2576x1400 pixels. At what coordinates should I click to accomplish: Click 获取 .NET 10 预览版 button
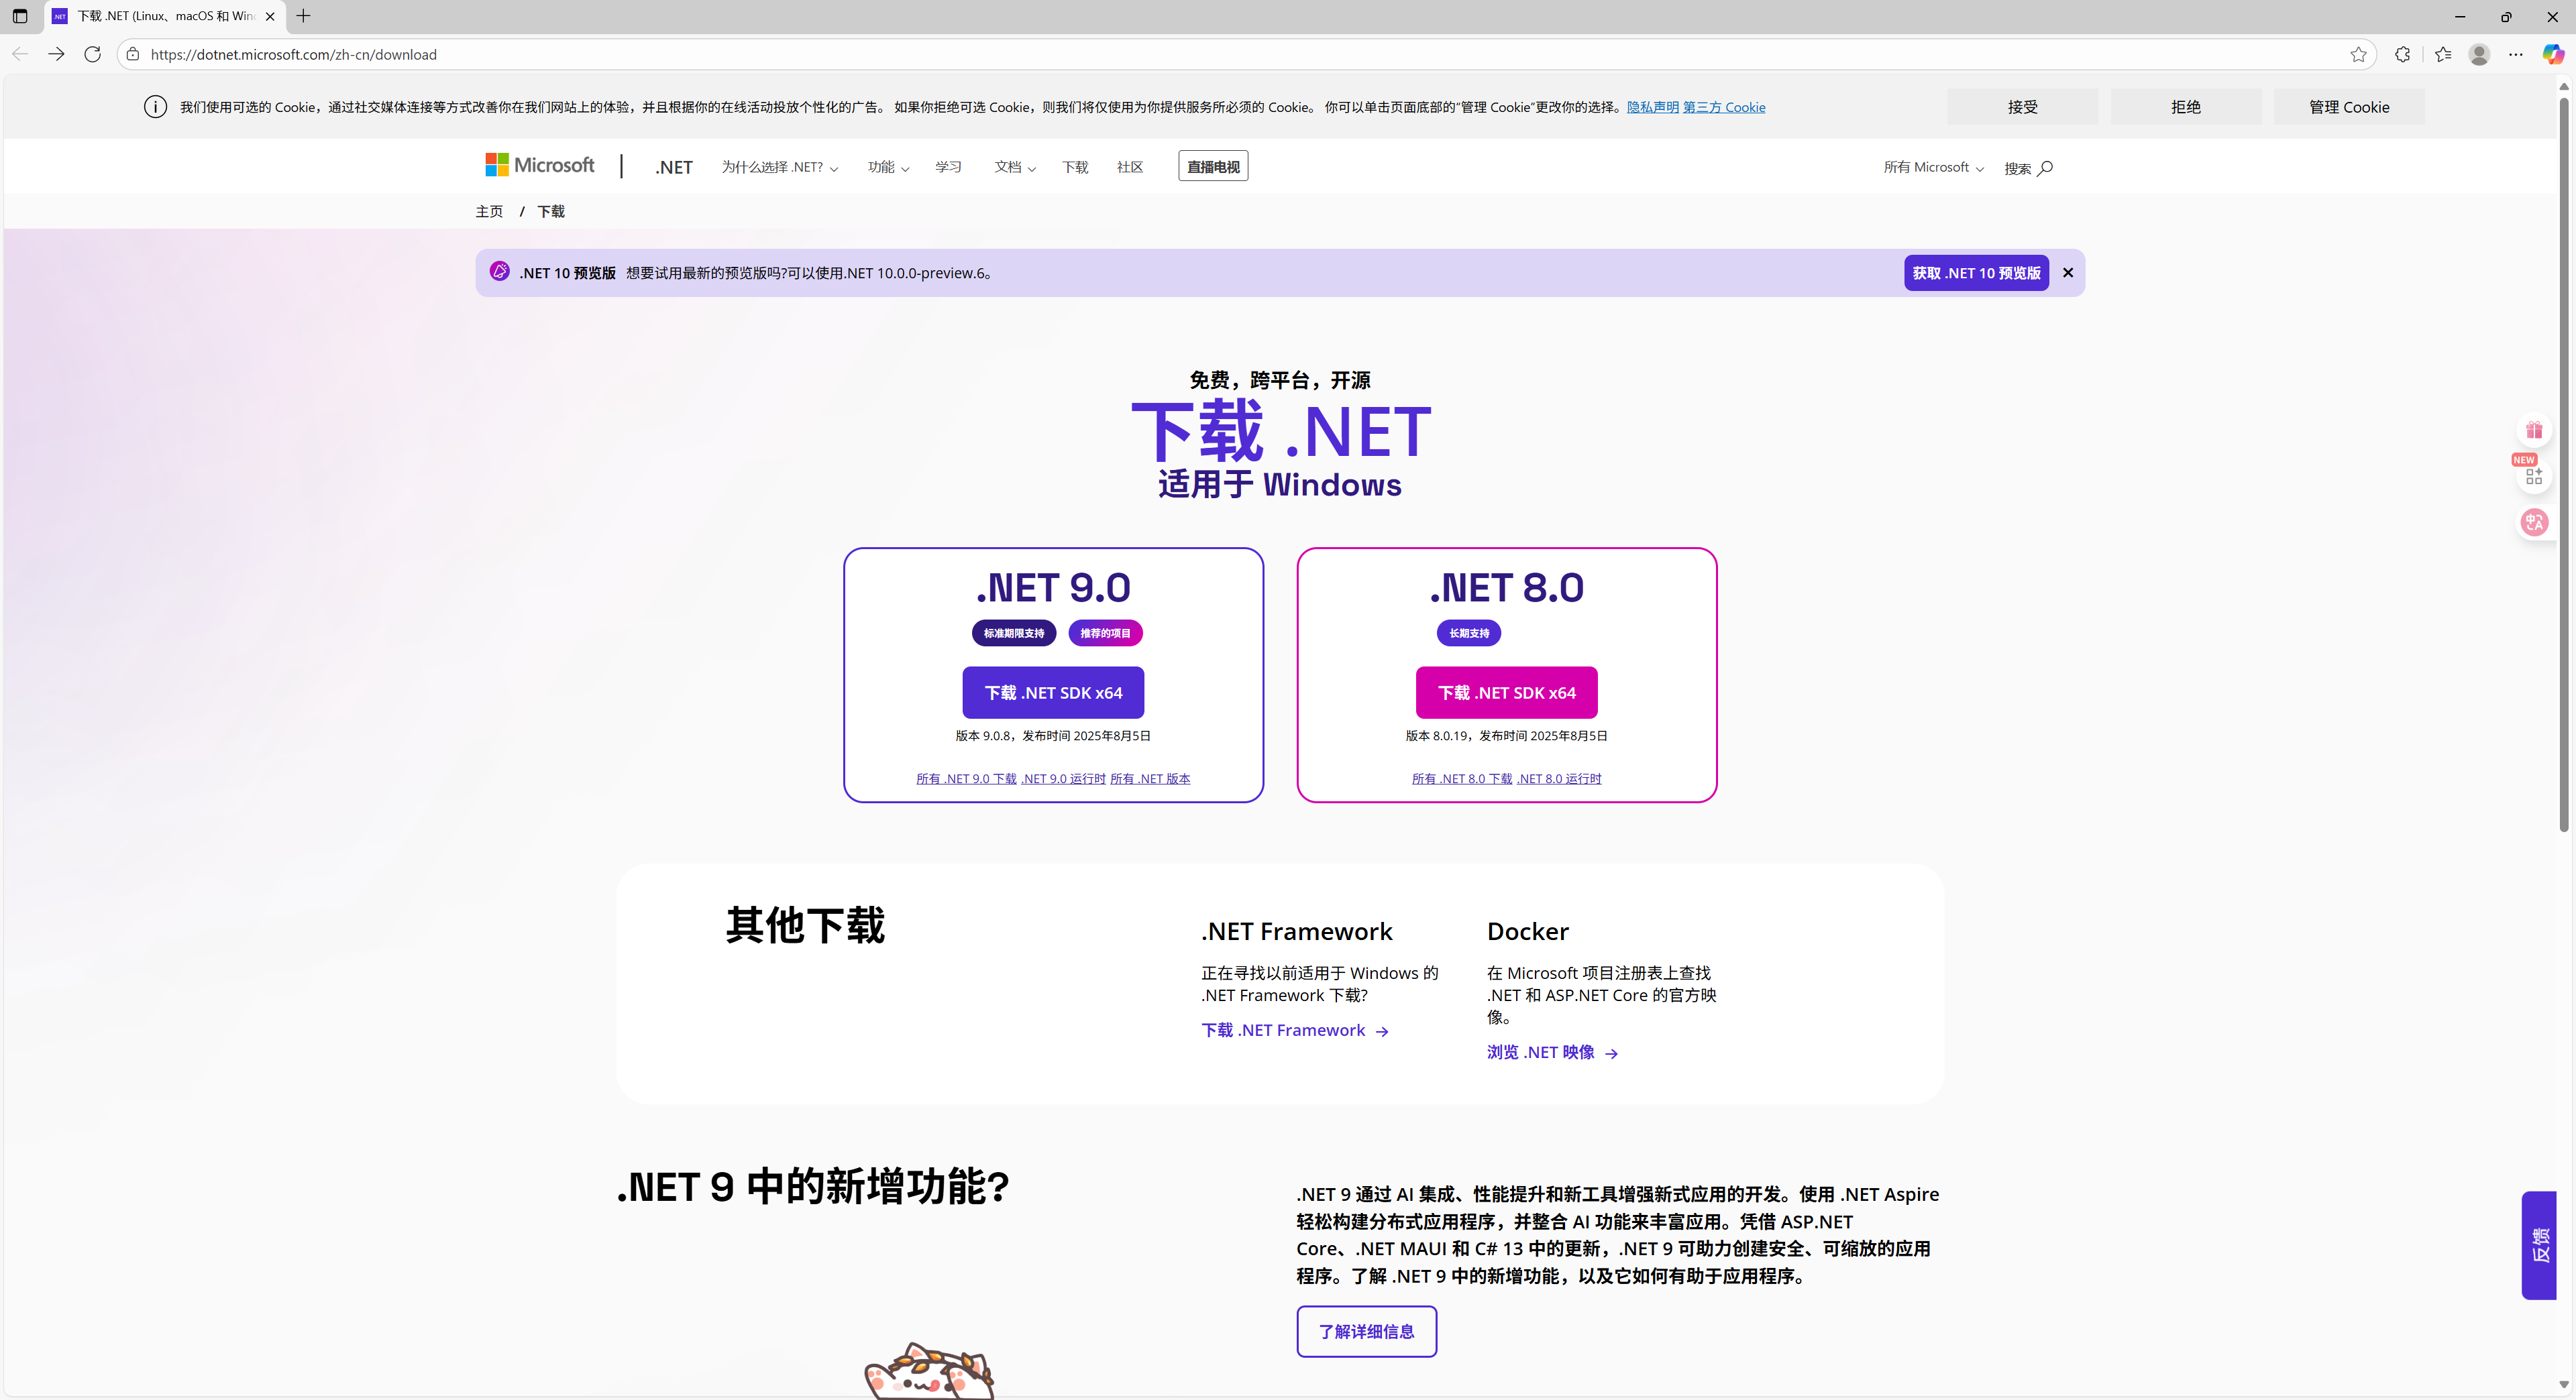point(1976,273)
